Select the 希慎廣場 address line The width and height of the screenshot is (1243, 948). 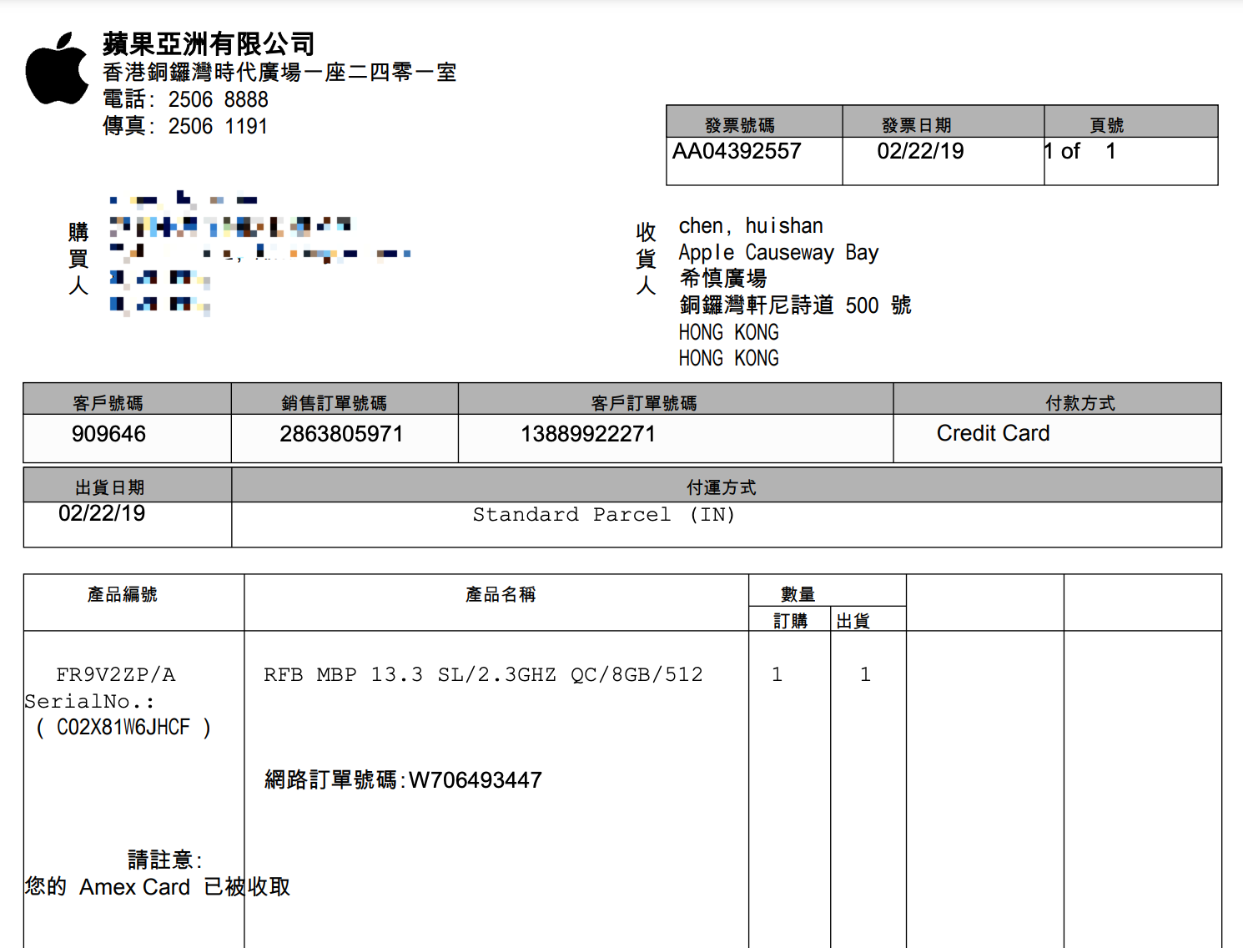click(722, 278)
